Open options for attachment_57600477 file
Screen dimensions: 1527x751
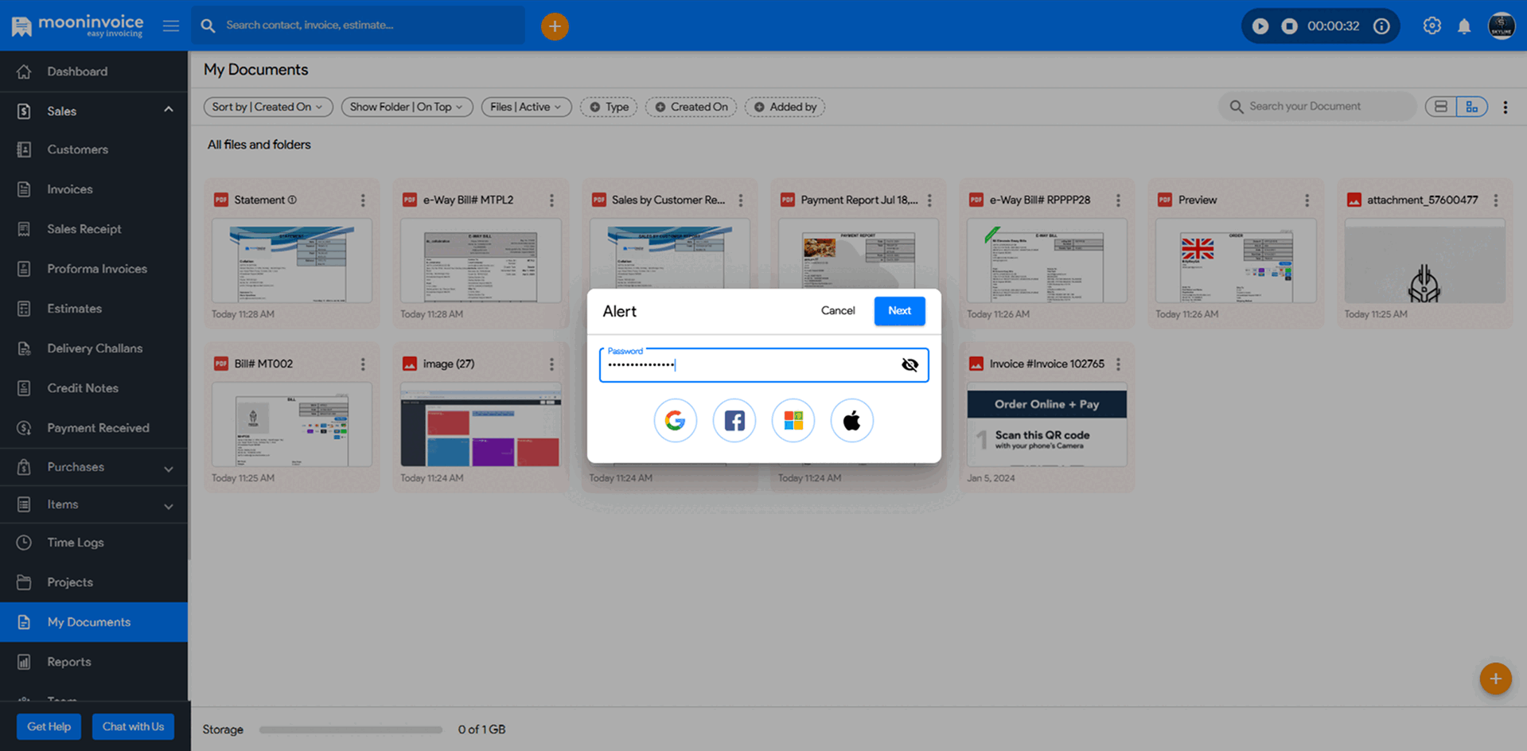1496,200
